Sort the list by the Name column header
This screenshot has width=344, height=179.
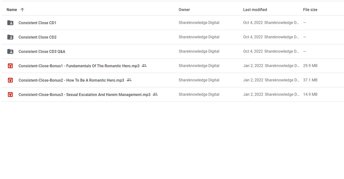coord(12,10)
